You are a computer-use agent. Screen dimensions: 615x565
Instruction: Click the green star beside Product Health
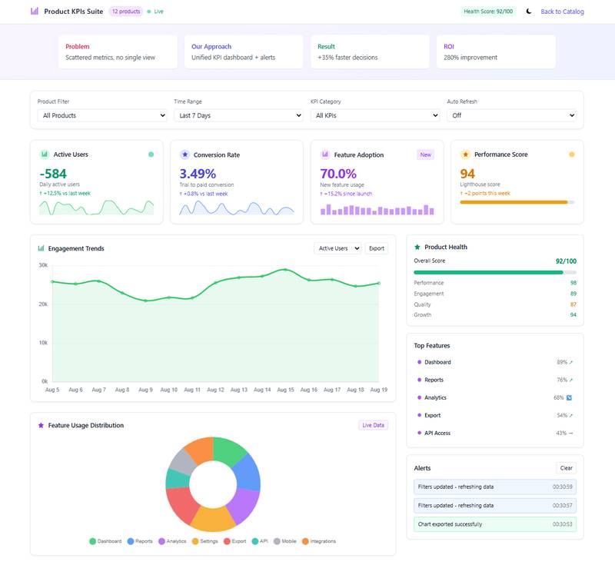(x=417, y=247)
